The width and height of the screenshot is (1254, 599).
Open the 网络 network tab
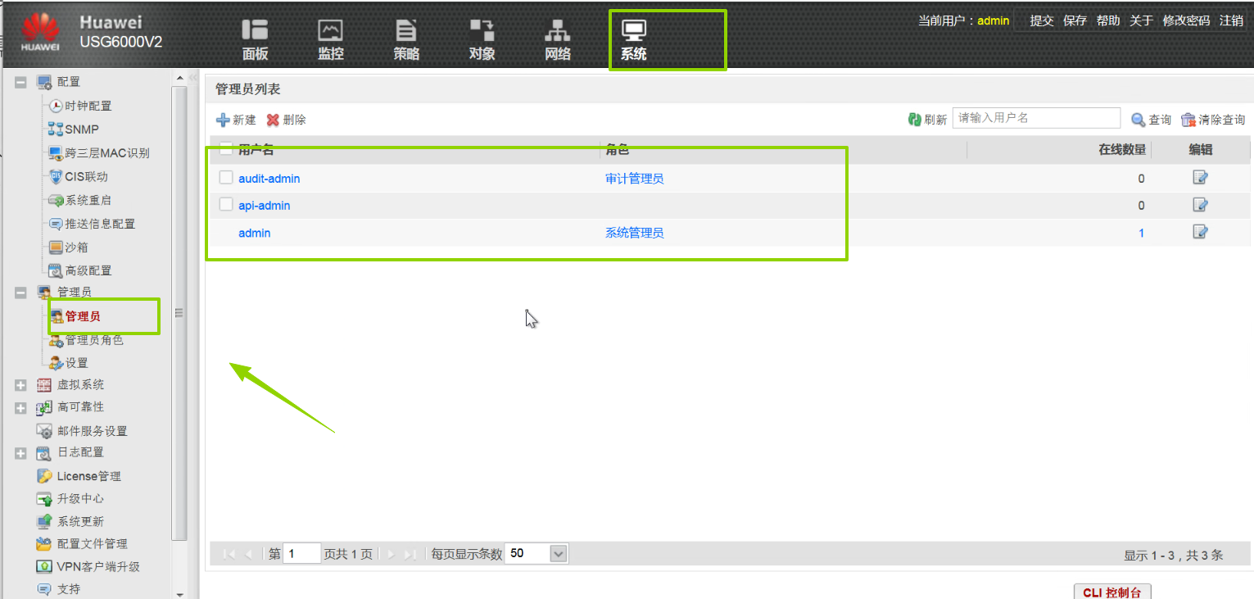point(558,39)
